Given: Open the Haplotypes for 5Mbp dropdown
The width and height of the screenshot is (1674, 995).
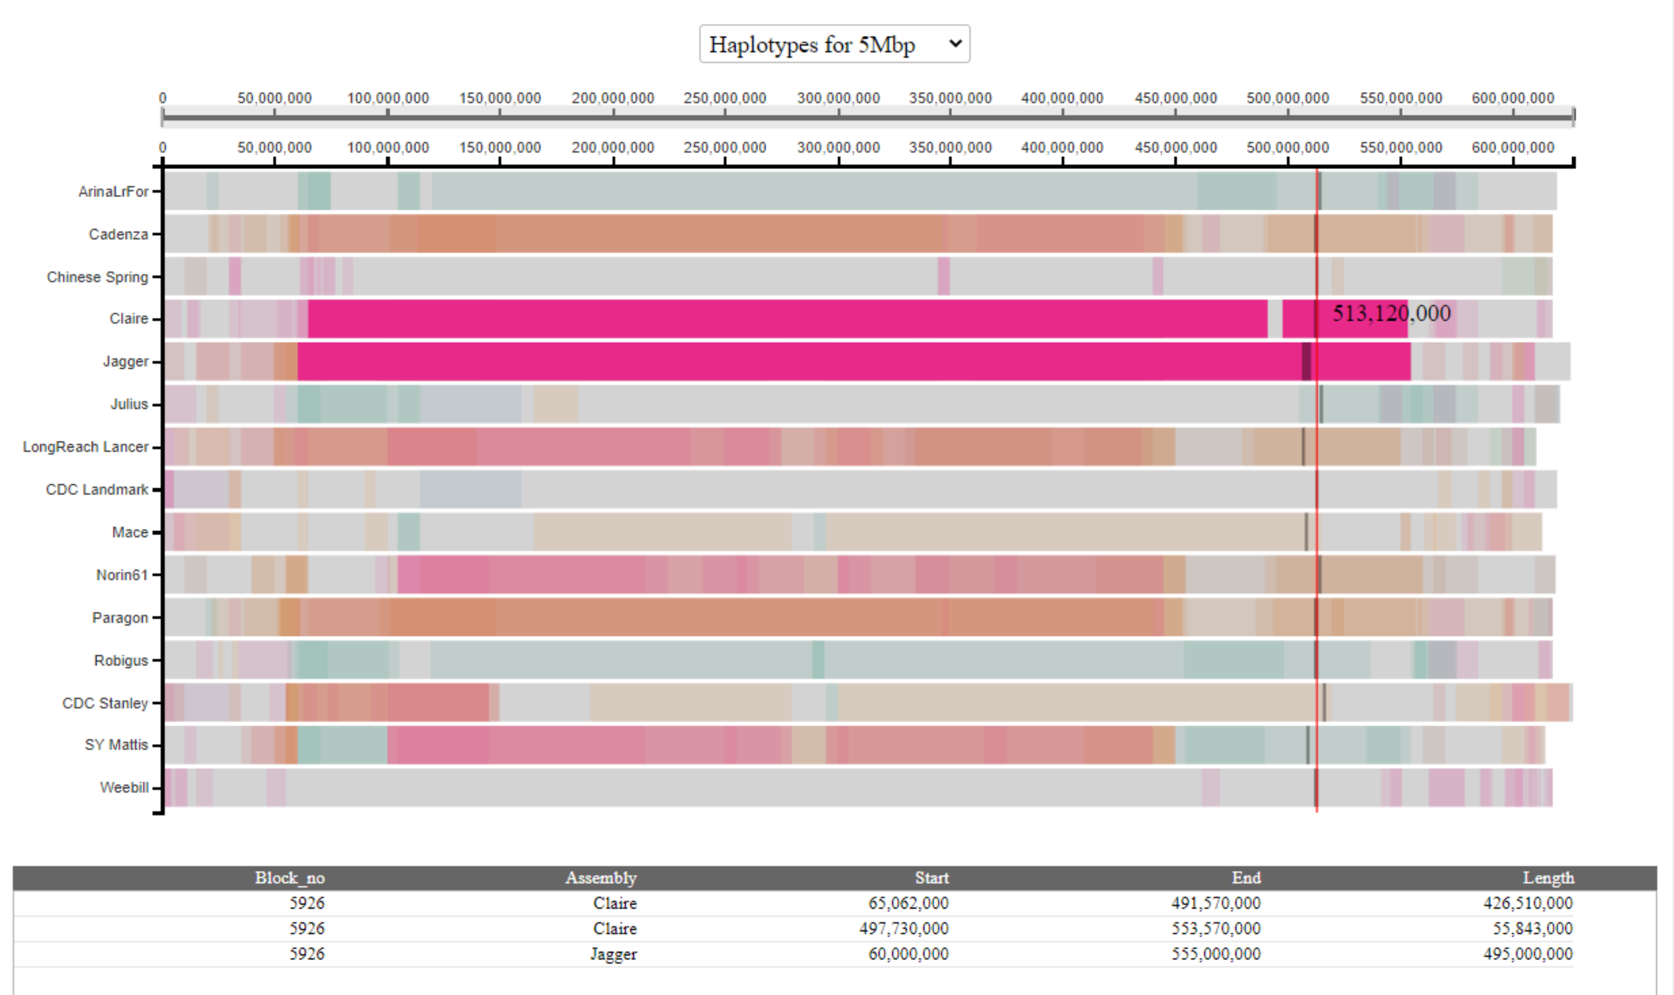Looking at the screenshot, I should coord(834,44).
